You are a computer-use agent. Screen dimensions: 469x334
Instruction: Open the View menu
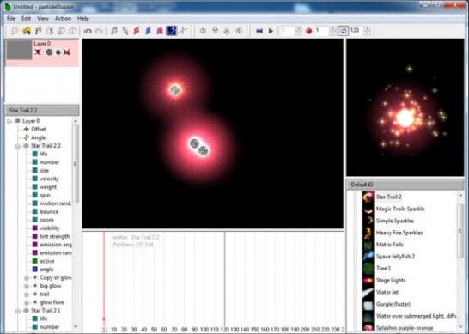pyautogui.click(x=43, y=19)
